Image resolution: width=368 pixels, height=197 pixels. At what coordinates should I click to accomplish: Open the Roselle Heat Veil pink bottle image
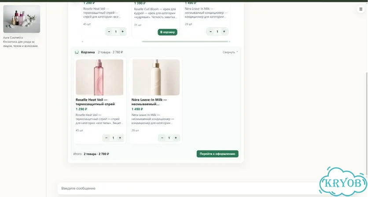click(x=99, y=77)
